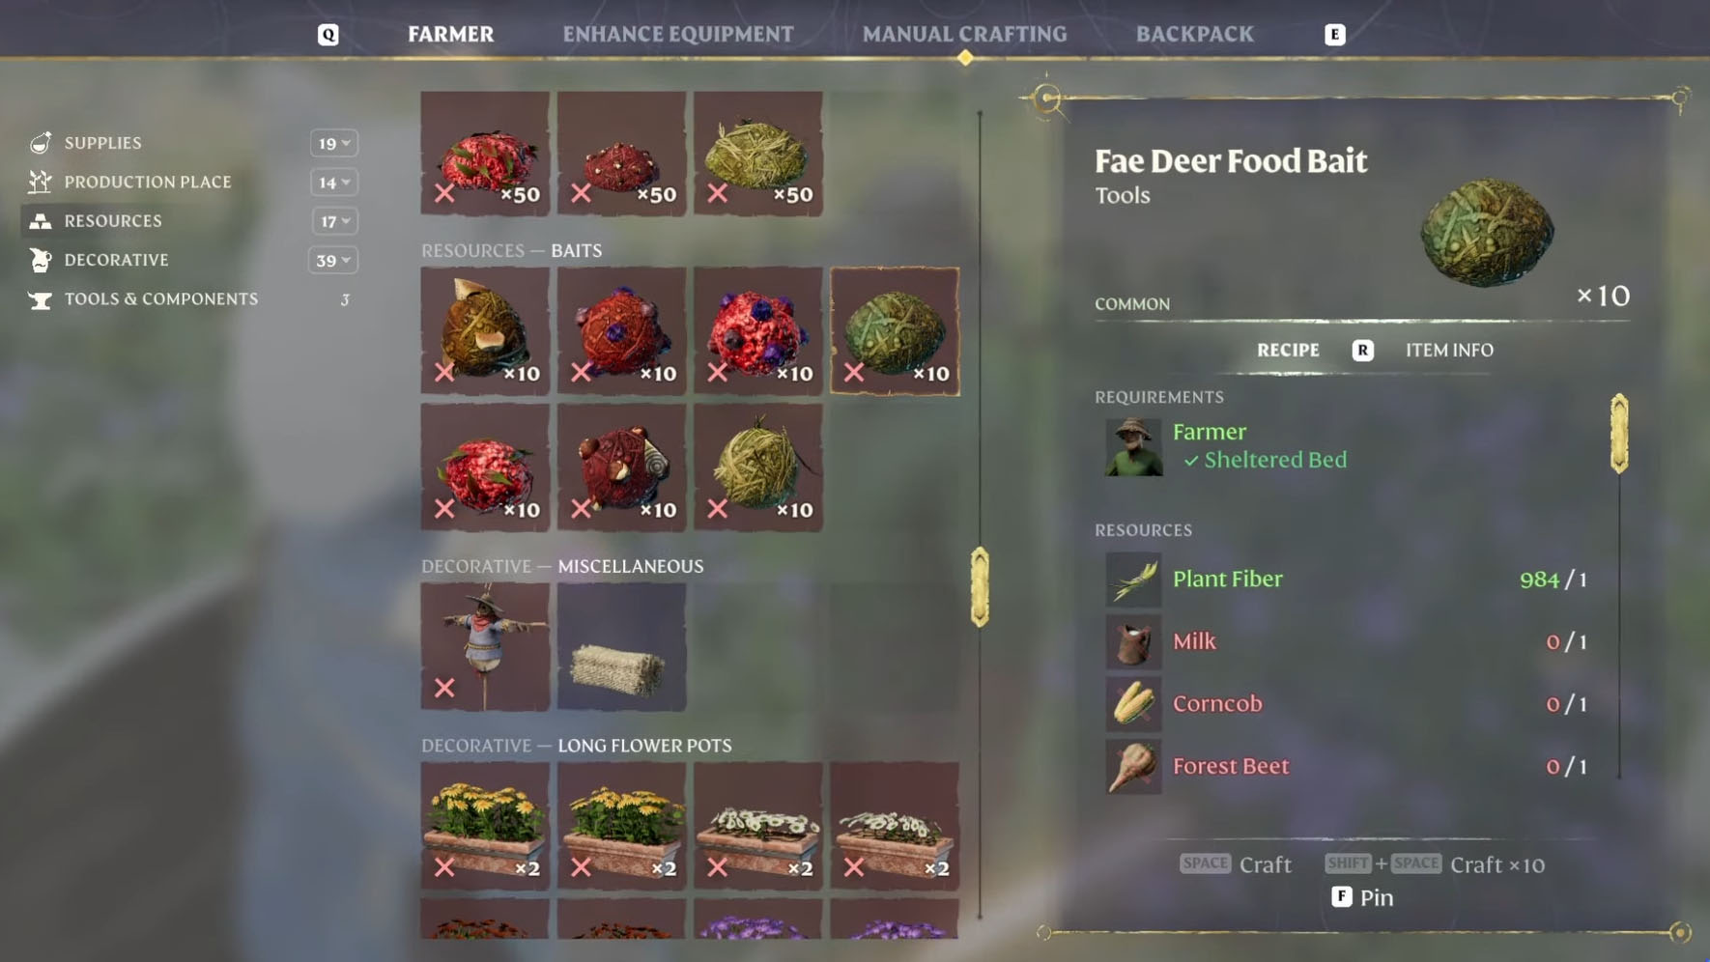This screenshot has width=1710, height=962.
Task: Click the recipe list scrollbar handle
Action: tap(980, 587)
